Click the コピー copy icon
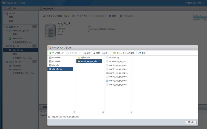 click(x=103, y=53)
